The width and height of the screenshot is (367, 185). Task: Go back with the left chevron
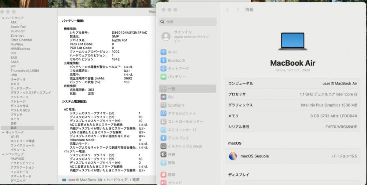[228, 10]
